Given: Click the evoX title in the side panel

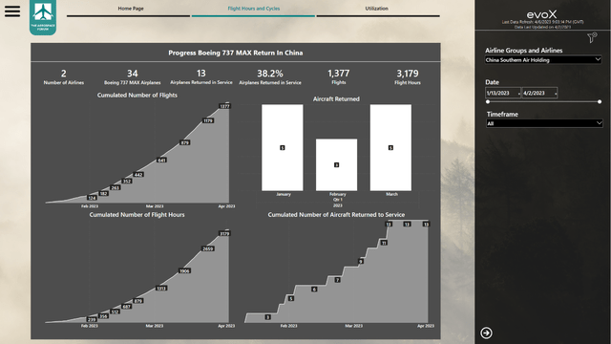Looking at the screenshot, I should (x=541, y=15).
